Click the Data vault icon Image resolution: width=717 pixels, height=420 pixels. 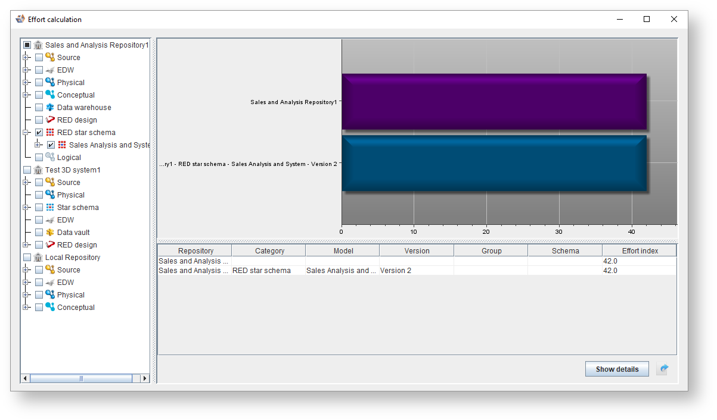click(x=50, y=233)
